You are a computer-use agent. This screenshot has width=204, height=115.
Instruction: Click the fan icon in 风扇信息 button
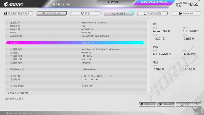click(142, 104)
